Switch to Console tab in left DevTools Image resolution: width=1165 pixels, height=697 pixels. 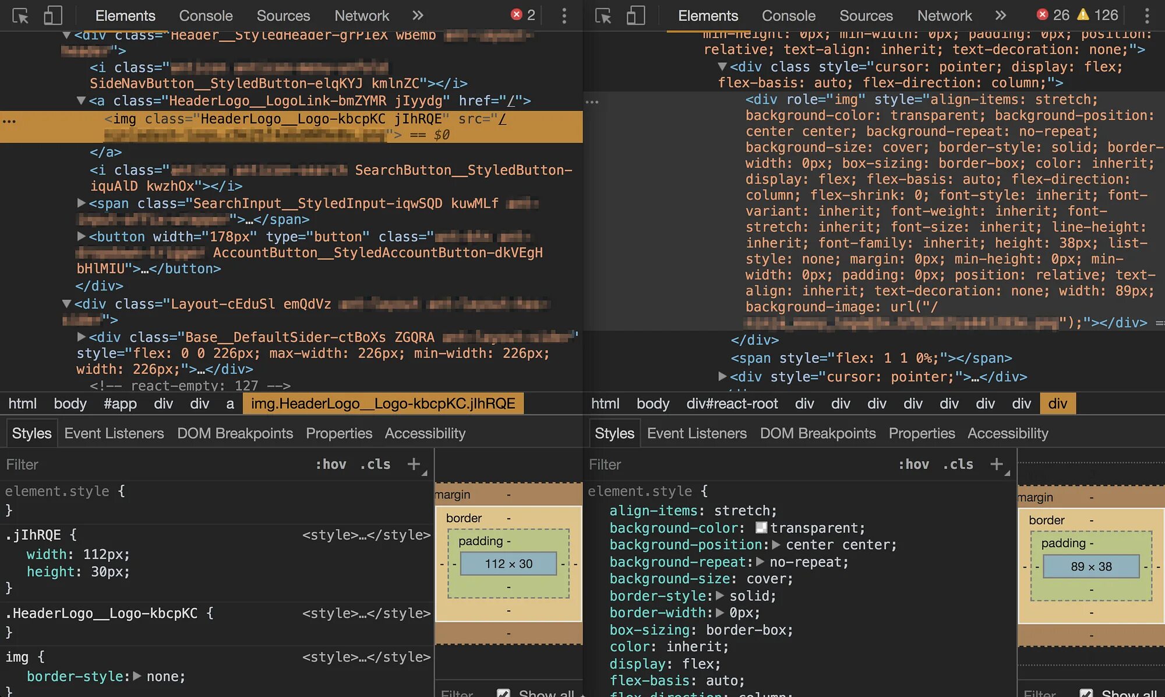tap(206, 16)
